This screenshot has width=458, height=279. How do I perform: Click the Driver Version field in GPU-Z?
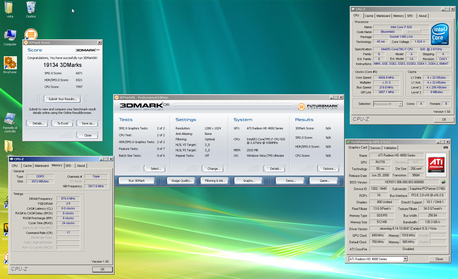click(x=408, y=228)
